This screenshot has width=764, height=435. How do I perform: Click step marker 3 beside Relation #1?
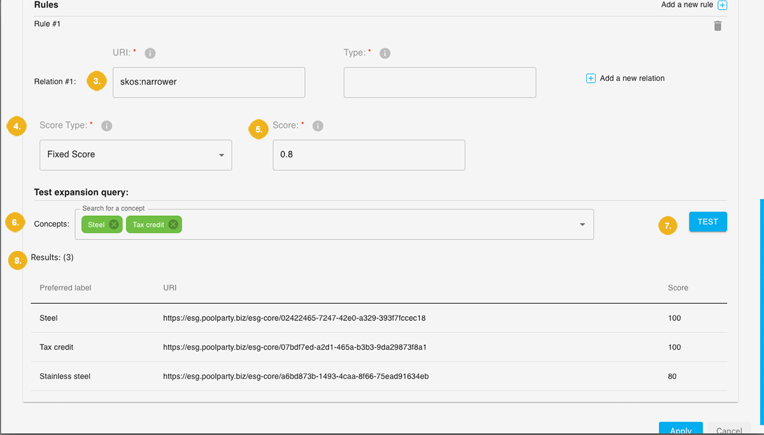point(96,81)
